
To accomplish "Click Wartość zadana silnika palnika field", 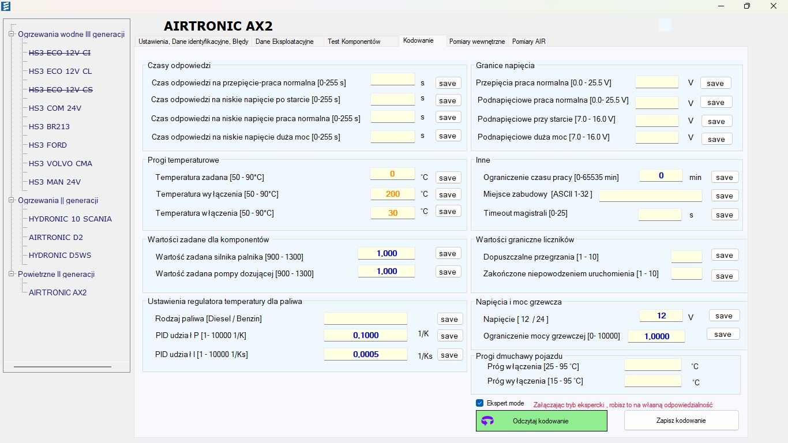I will coord(387,253).
